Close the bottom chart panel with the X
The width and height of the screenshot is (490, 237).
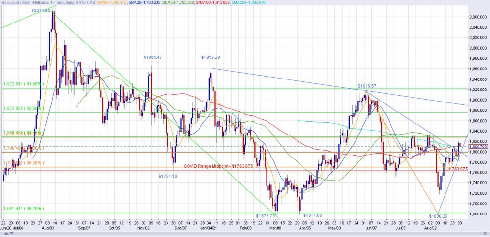485,233
